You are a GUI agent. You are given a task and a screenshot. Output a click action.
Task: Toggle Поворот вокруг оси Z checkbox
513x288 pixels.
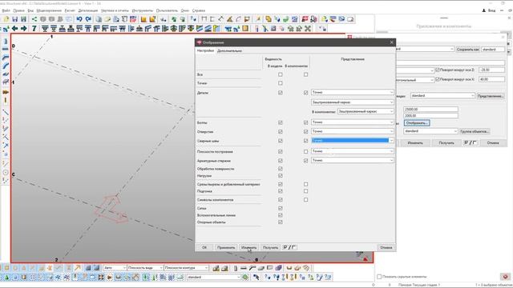click(x=438, y=70)
